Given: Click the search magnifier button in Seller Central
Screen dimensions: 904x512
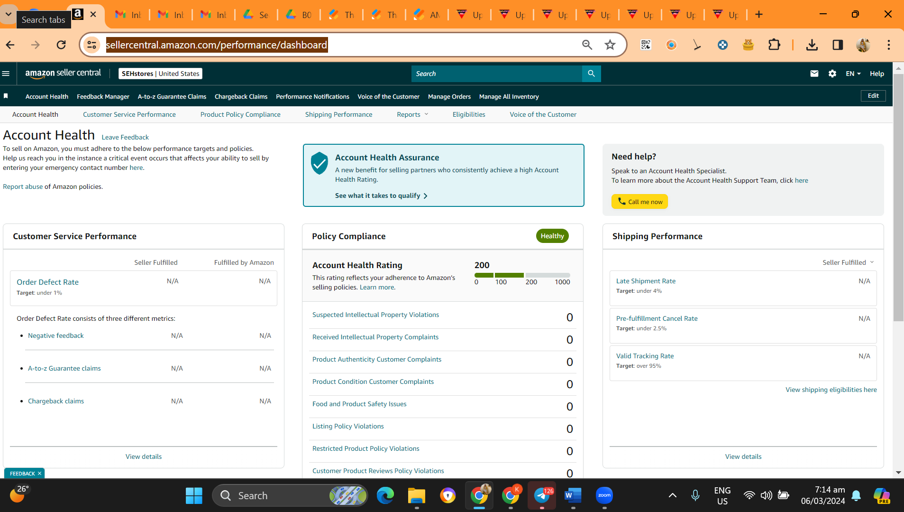Looking at the screenshot, I should pos(591,74).
